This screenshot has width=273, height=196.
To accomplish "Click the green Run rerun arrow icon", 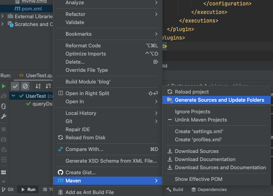I will tap(3, 86).
